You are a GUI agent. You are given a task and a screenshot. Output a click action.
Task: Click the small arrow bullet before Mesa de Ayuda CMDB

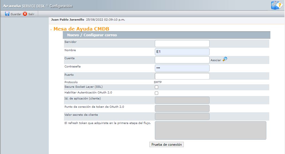tap(51, 29)
